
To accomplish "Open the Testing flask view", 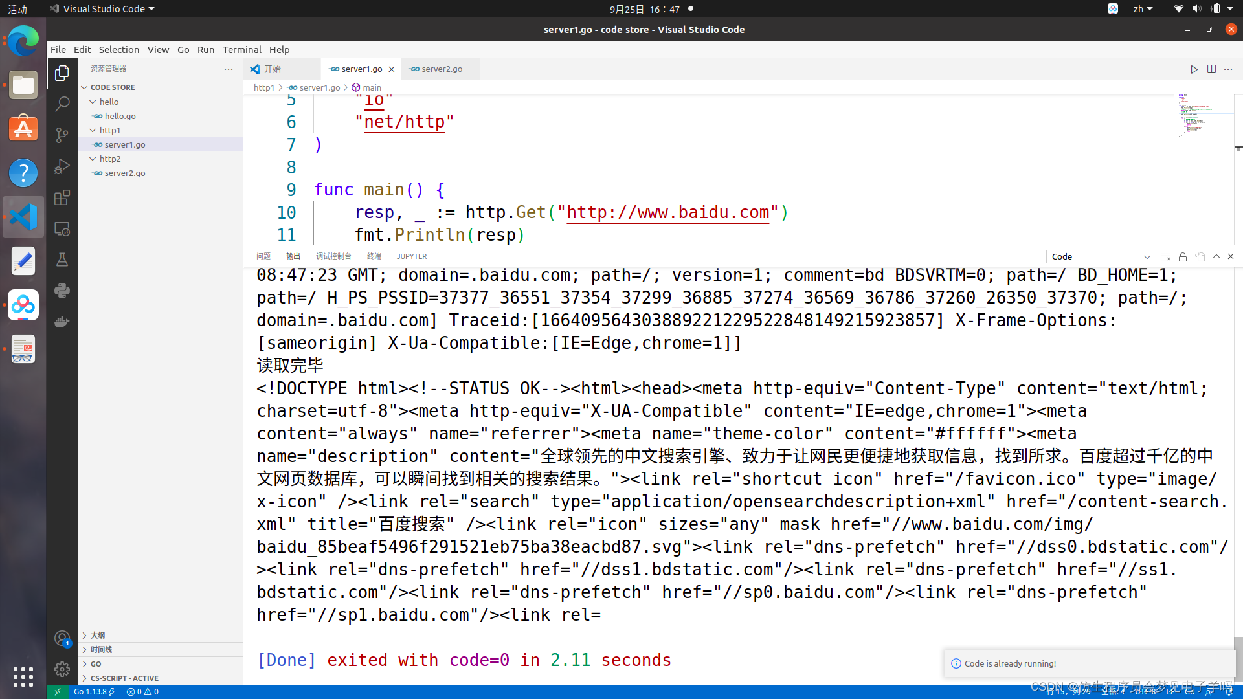I will [62, 260].
